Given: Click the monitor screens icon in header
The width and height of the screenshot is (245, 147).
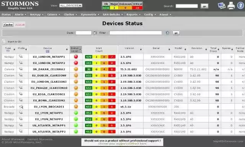Looking at the screenshot, I should pos(222,6).
